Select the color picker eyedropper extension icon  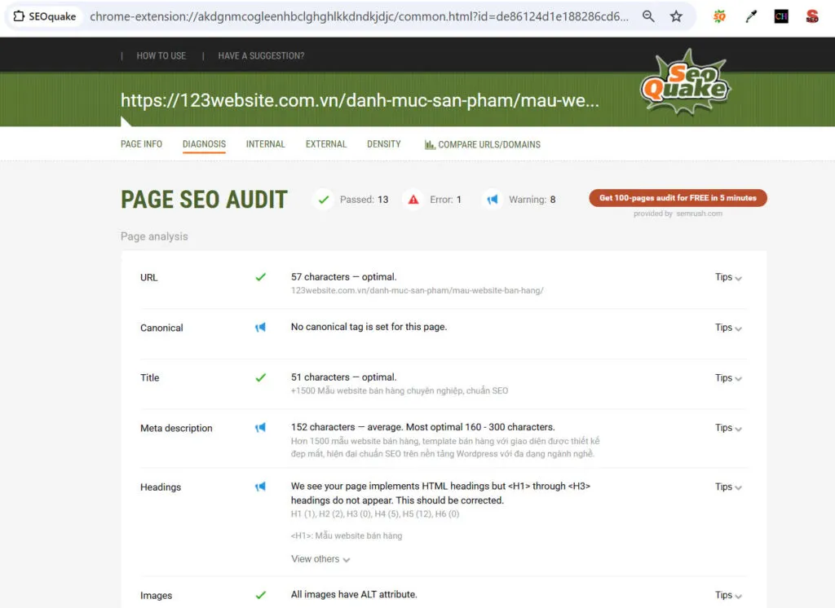(751, 15)
